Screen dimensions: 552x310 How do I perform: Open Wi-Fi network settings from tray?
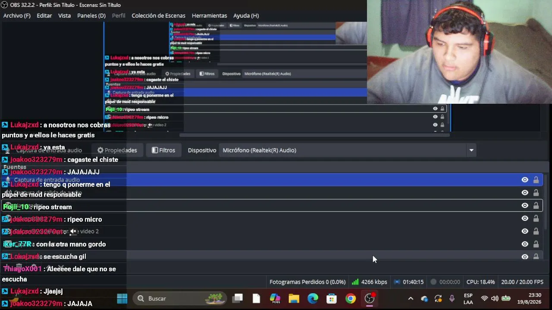point(484,298)
